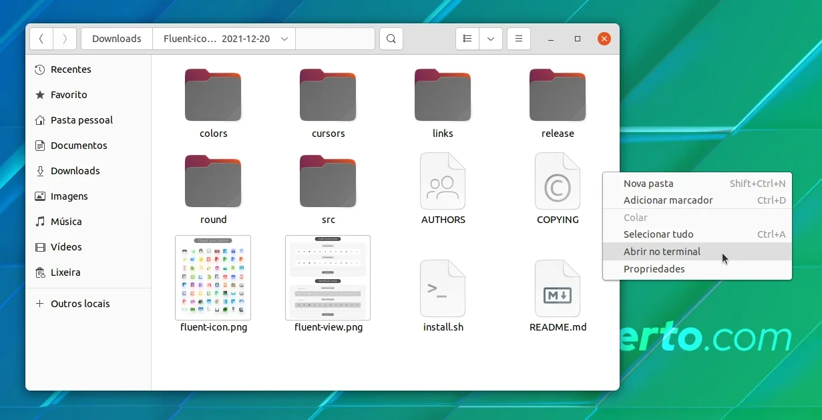The height and width of the screenshot is (420, 822).
Task: Select the release folder icon
Action: tap(558, 95)
